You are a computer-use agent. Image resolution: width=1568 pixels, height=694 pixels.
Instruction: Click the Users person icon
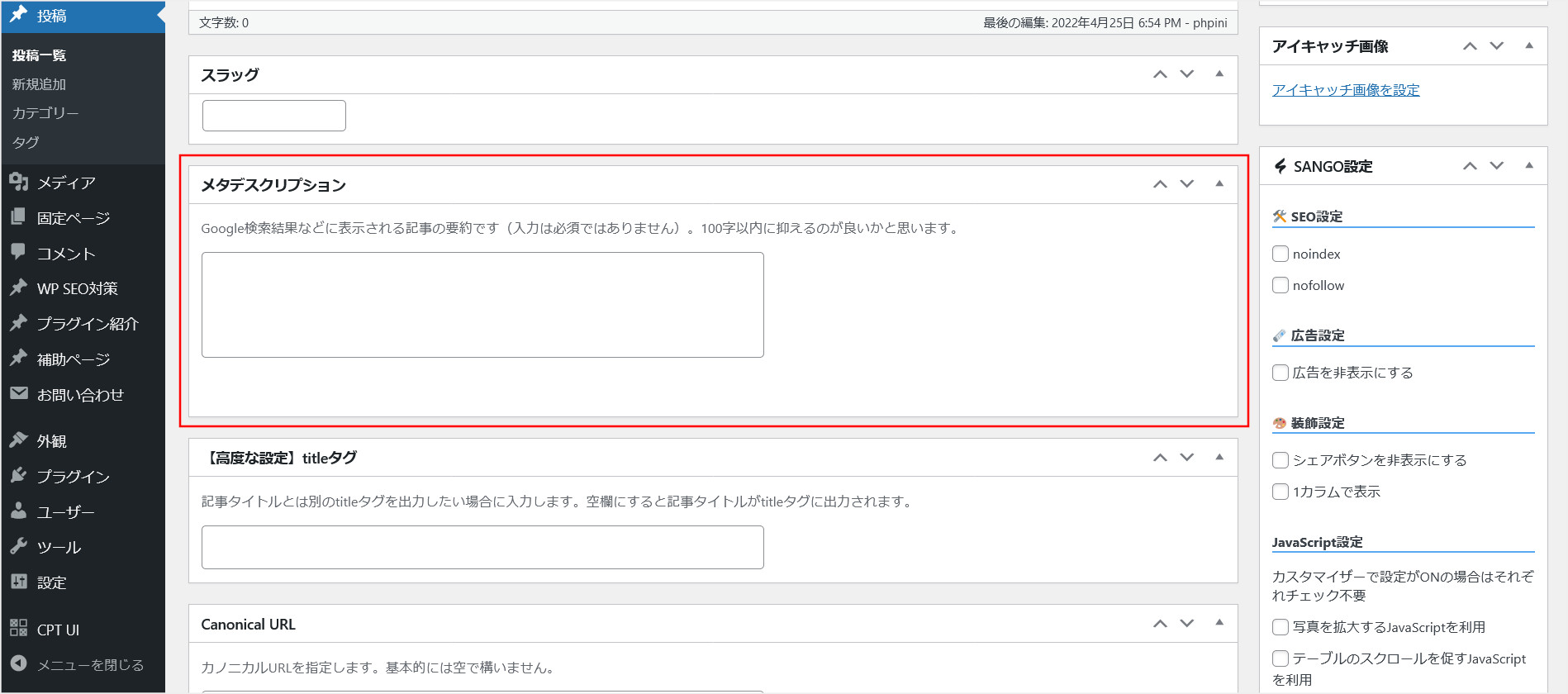(19, 511)
